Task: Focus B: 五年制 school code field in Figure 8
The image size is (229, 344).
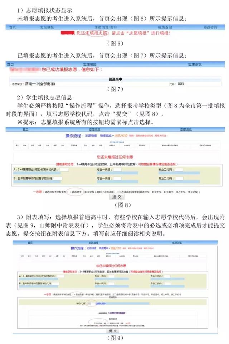Action: click(x=58, y=178)
